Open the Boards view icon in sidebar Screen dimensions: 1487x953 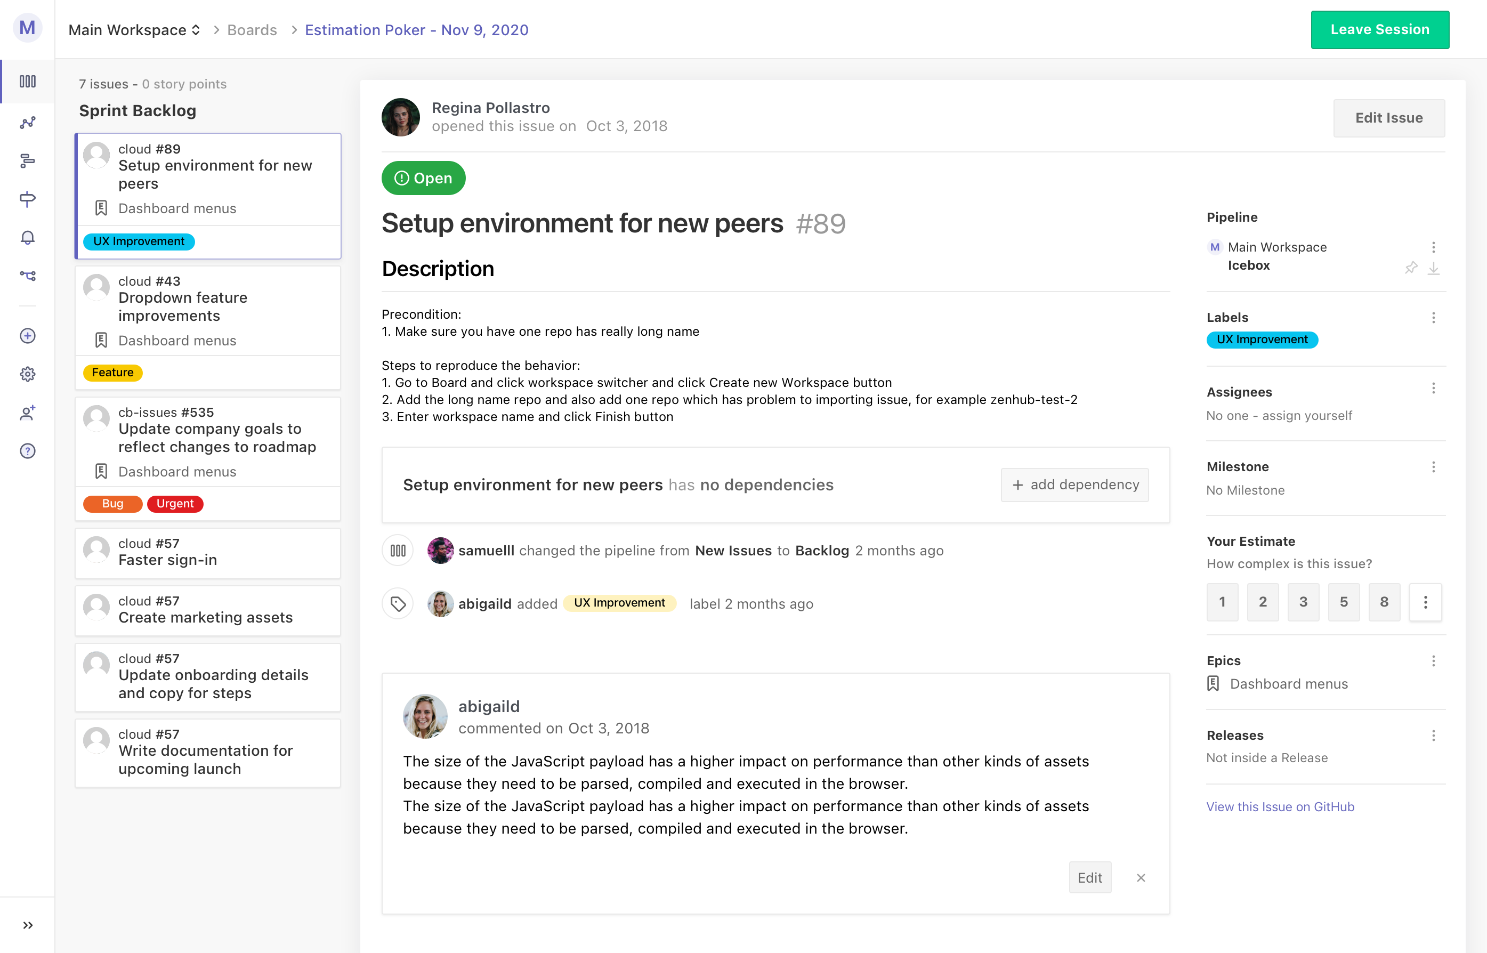point(27,81)
